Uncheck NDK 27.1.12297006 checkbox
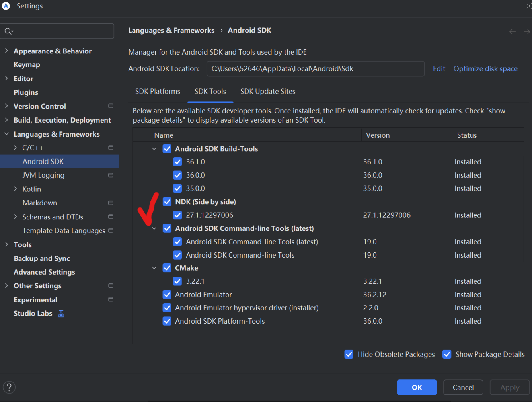The width and height of the screenshot is (532, 402). point(177,215)
